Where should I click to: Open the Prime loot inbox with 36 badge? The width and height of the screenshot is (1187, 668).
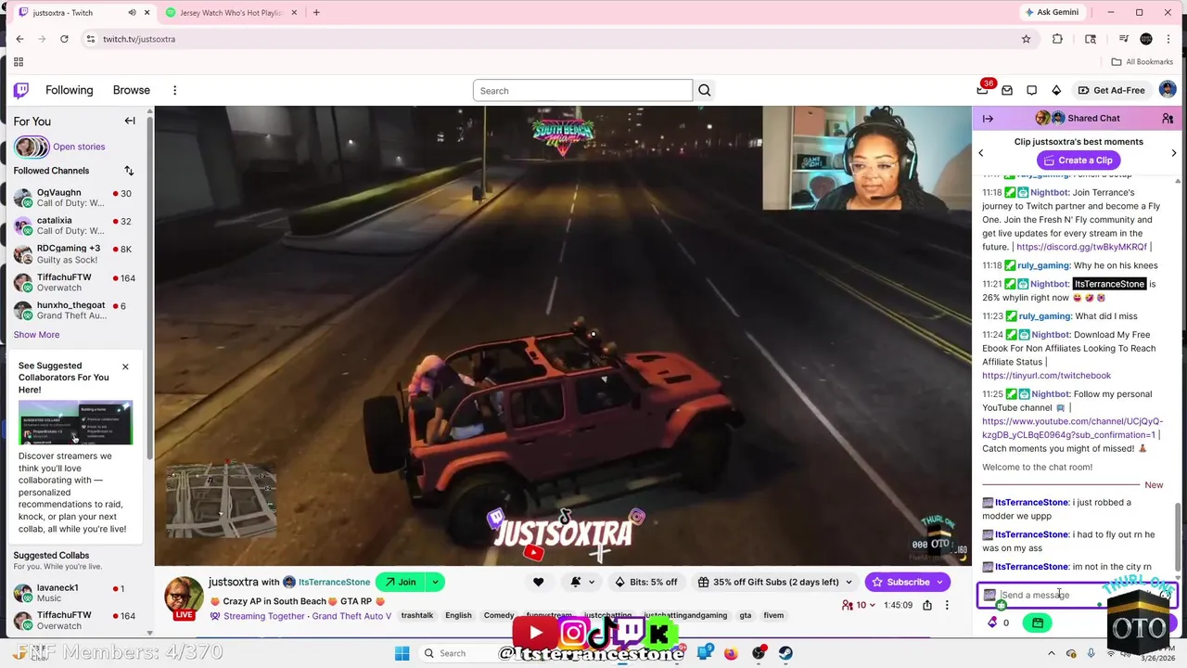[x=983, y=90]
